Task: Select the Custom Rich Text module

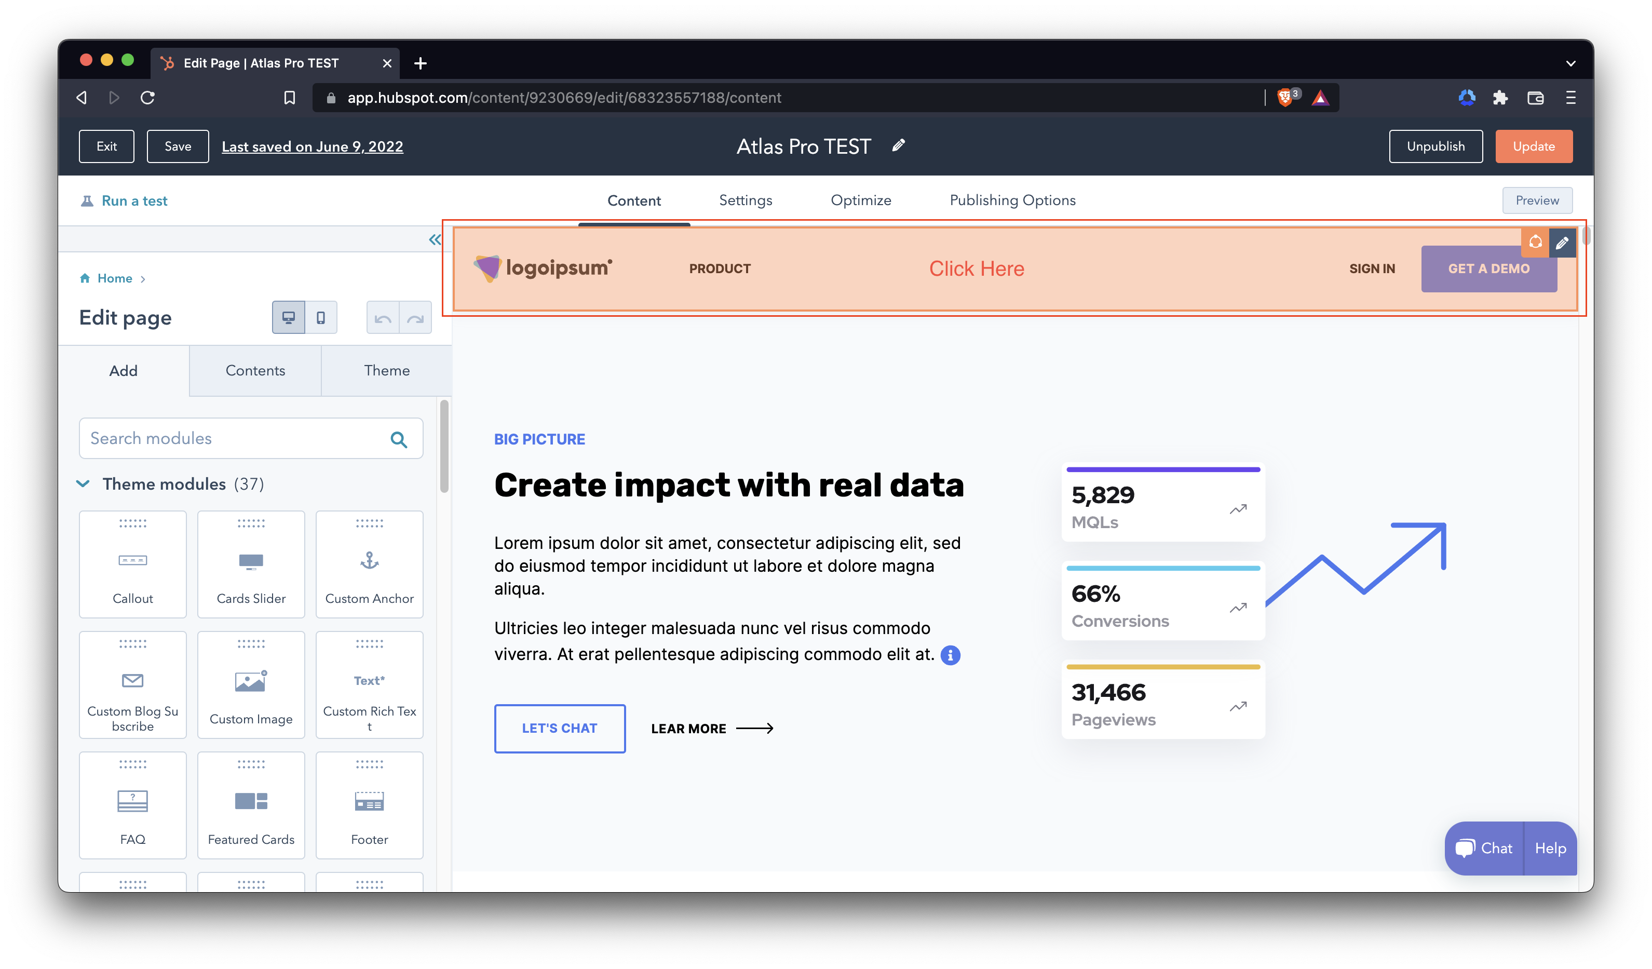Action: coord(369,685)
